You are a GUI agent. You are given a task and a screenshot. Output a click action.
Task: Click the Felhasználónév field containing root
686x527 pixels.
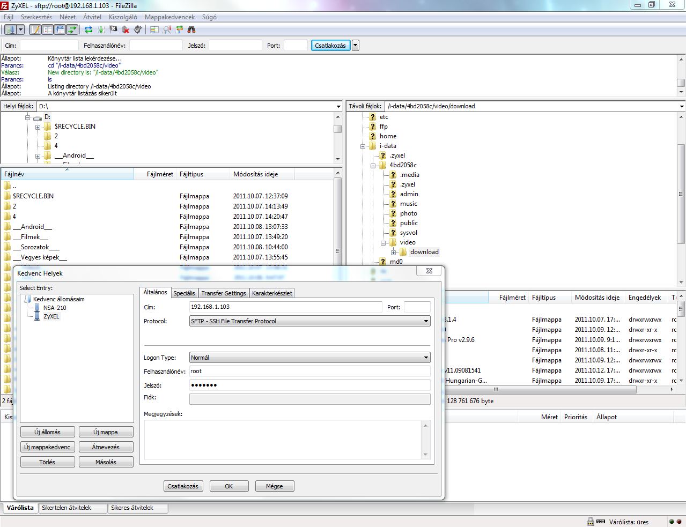coord(310,371)
